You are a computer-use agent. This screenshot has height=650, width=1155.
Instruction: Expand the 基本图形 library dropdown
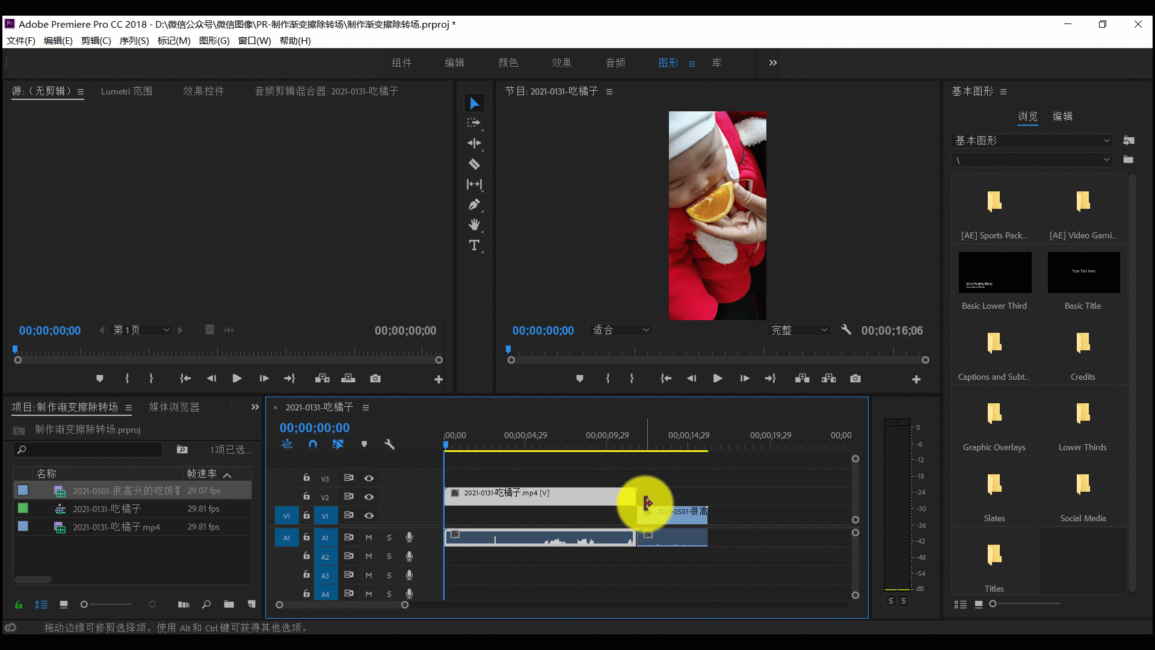(x=1032, y=140)
